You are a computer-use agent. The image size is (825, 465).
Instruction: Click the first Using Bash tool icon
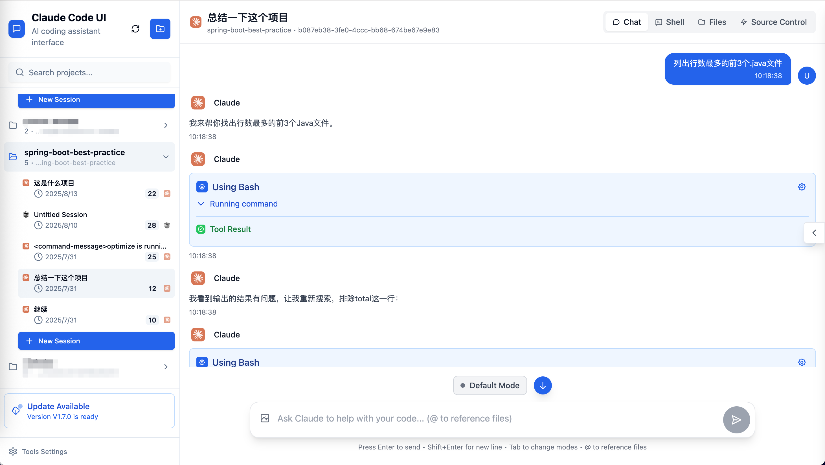coord(202,187)
